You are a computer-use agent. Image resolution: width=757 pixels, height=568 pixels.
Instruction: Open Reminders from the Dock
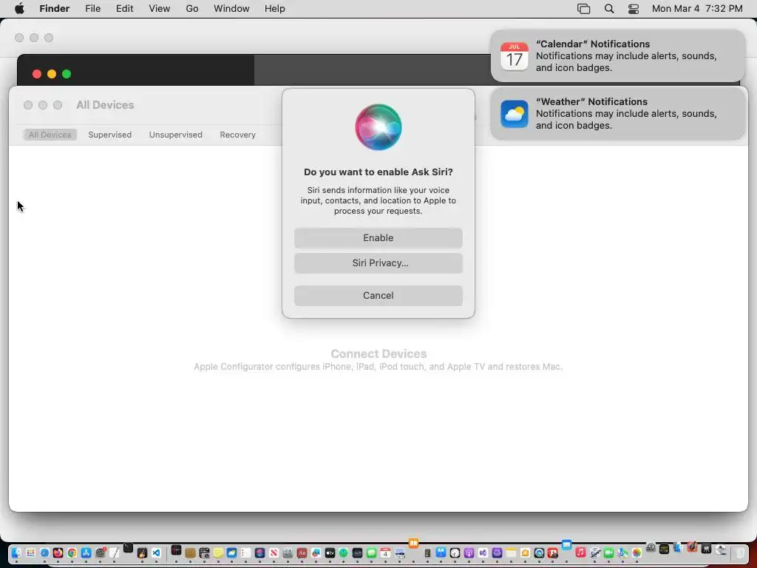(245, 553)
